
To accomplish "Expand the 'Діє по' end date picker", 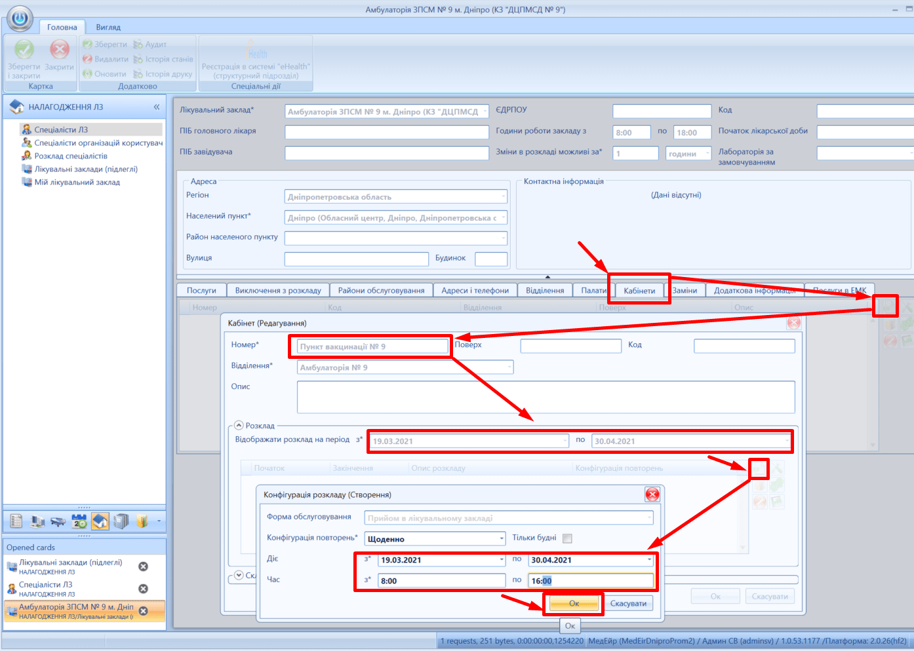I will (x=649, y=560).
